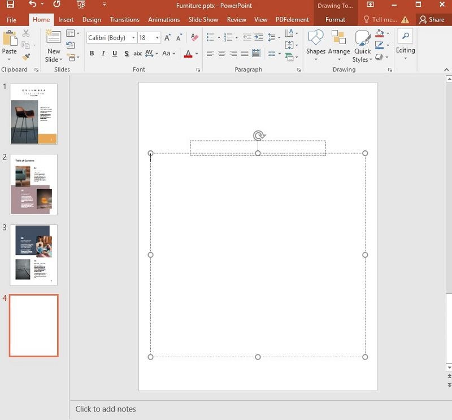Open the font size dropdown

pyautogui.click(x=157, y=37)
